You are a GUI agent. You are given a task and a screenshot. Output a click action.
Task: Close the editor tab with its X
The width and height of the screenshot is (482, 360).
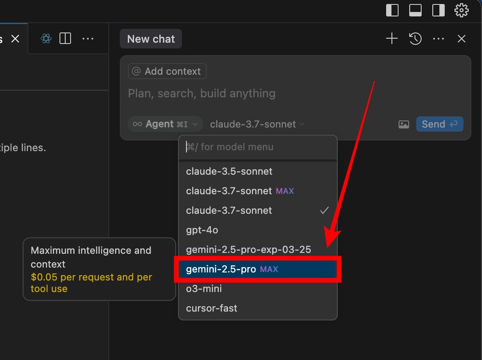15,39
